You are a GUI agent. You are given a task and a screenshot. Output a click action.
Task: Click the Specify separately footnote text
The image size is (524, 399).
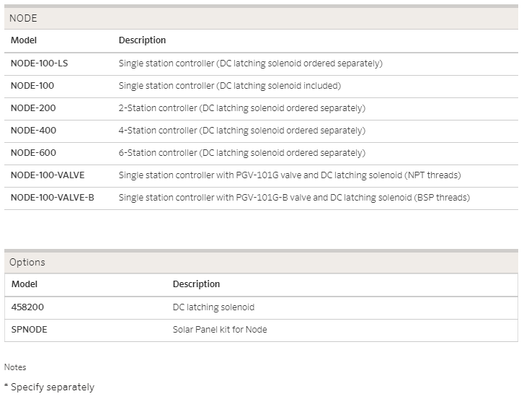coord(50,387)
